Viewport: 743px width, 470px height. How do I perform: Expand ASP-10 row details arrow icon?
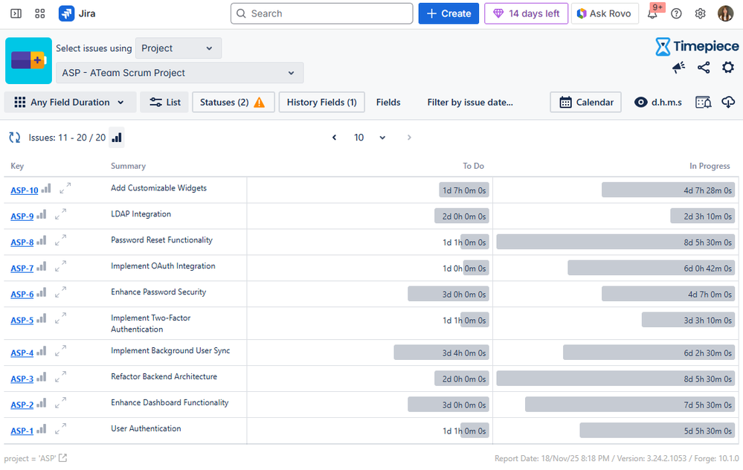(x=65, y=189)
